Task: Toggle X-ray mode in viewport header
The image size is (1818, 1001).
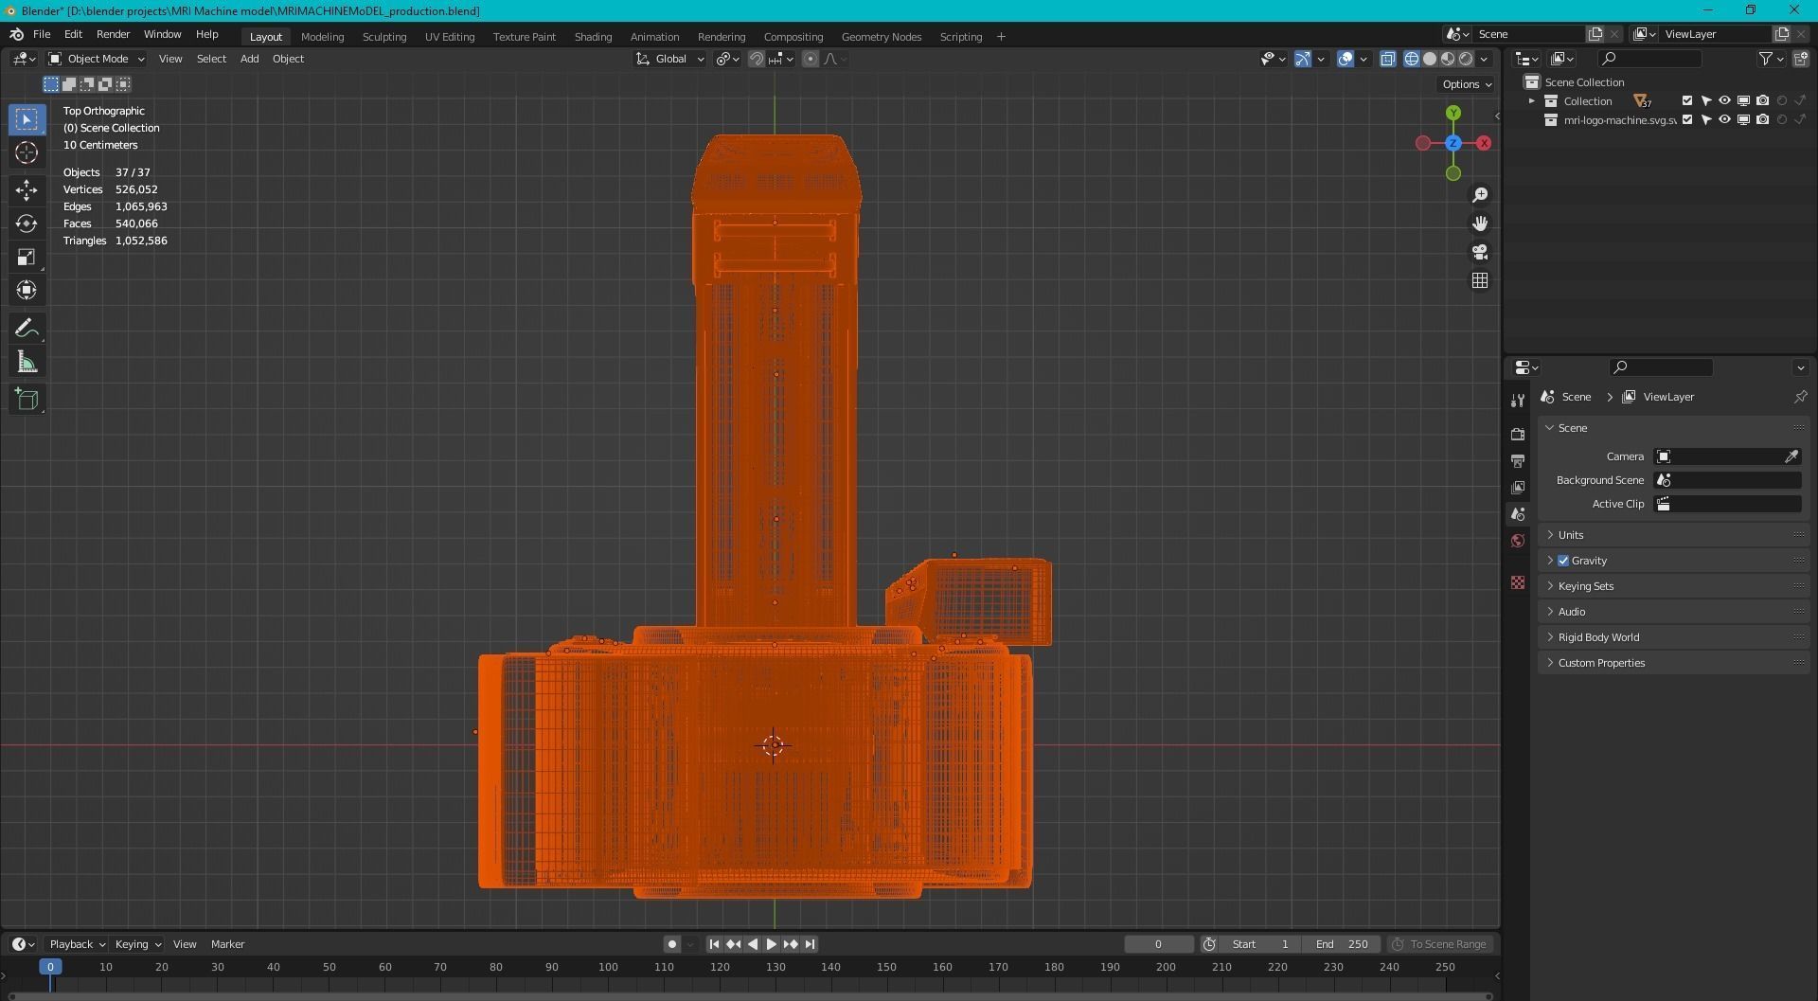Action: 1387,59
